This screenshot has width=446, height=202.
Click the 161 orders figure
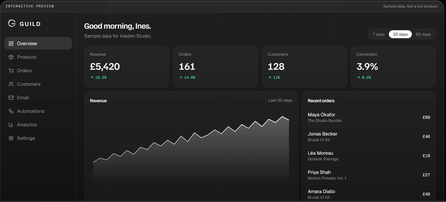pyautogui.click(x=187, y=67)
